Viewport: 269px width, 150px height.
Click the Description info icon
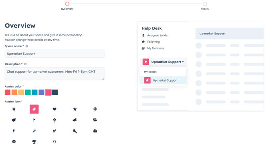click(25, 64)
